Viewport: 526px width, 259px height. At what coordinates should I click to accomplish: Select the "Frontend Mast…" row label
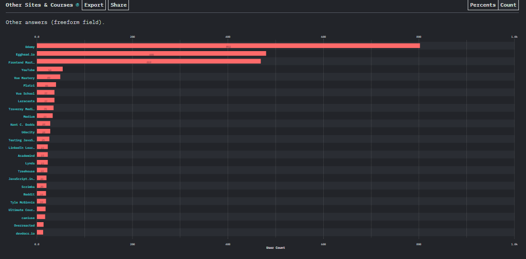click(x=22, y=62)
